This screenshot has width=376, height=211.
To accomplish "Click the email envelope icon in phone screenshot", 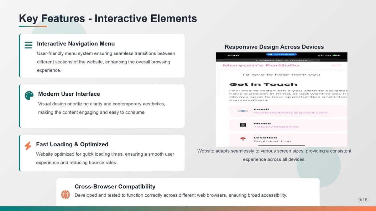I will [243, 111].
